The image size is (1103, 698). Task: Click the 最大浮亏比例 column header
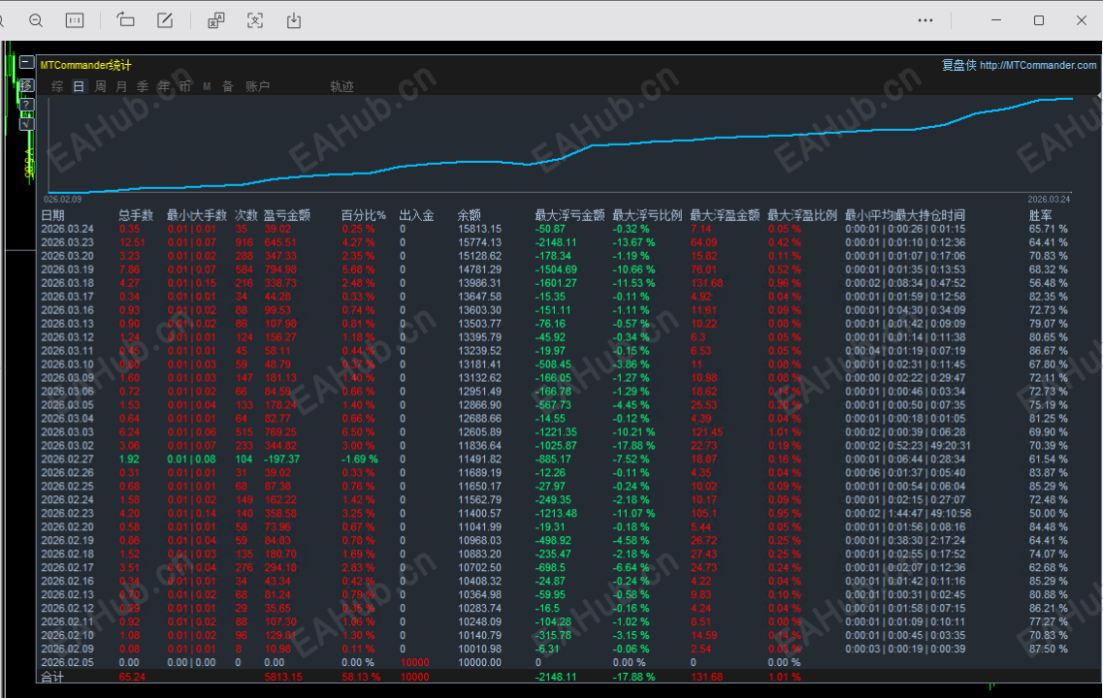[647, 215]
